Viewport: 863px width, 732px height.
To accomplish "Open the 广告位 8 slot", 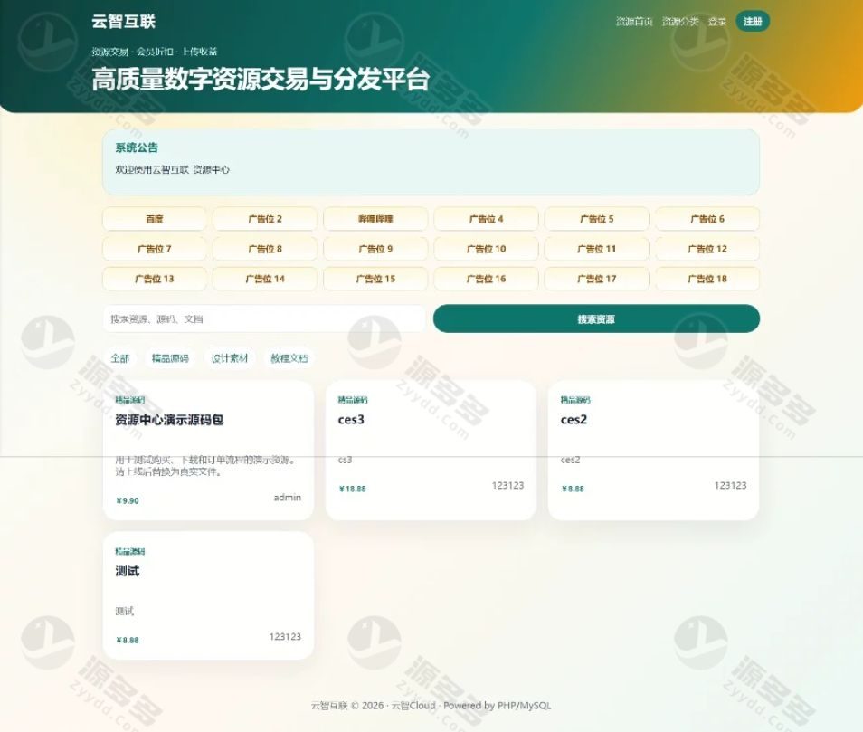I will click(265, 249).
